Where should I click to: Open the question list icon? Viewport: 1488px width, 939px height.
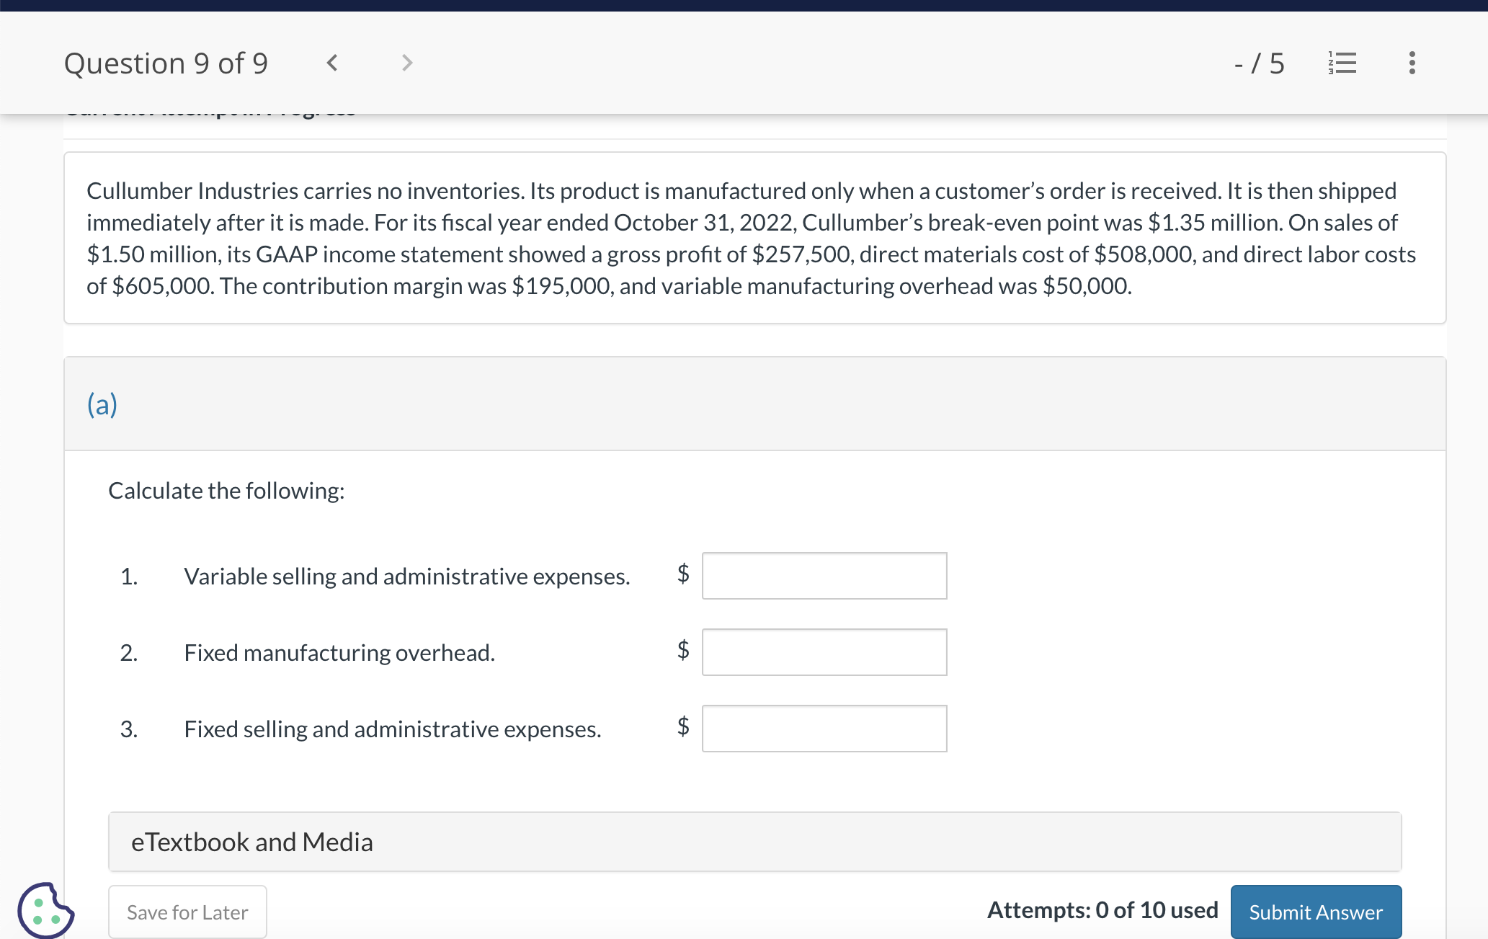click(x=1342, y=63)
